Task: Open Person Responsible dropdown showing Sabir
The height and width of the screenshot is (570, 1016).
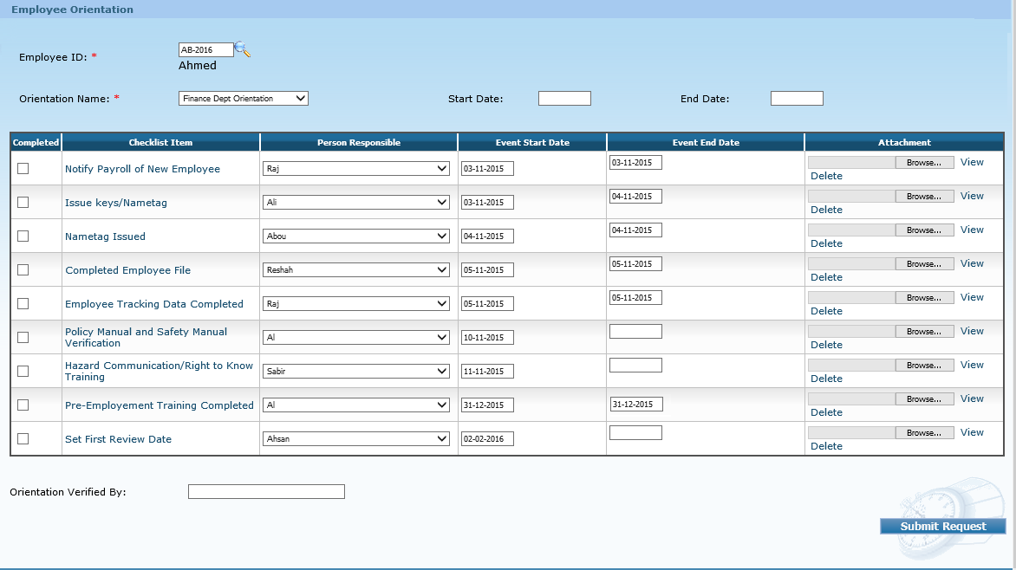Action: (x=356, y=372)
